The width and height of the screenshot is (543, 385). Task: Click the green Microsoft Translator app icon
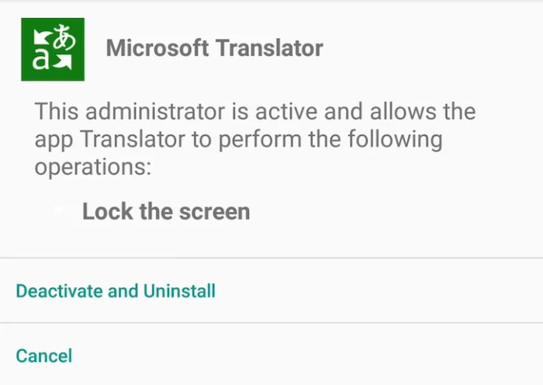point(53,49)
